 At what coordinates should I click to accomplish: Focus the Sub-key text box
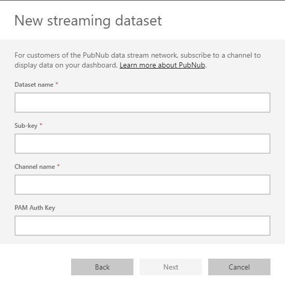(x=142, y=143)
